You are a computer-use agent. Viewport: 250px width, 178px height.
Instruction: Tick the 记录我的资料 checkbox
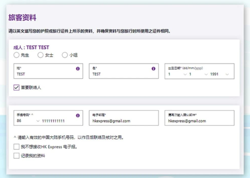[16, 156]
